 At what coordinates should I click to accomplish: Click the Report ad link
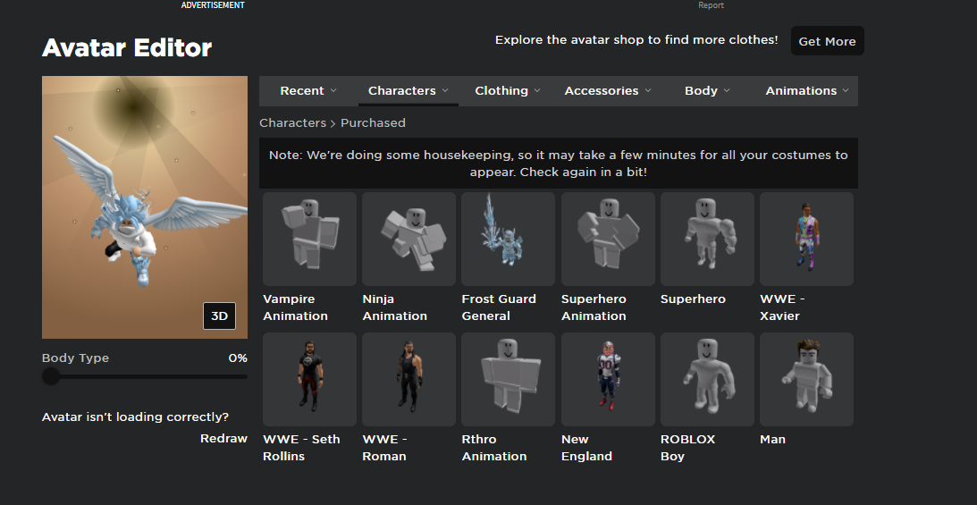[711, 5]
